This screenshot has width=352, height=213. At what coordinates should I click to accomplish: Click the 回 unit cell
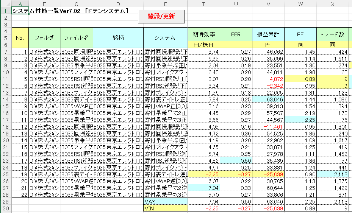pos(332,45)
